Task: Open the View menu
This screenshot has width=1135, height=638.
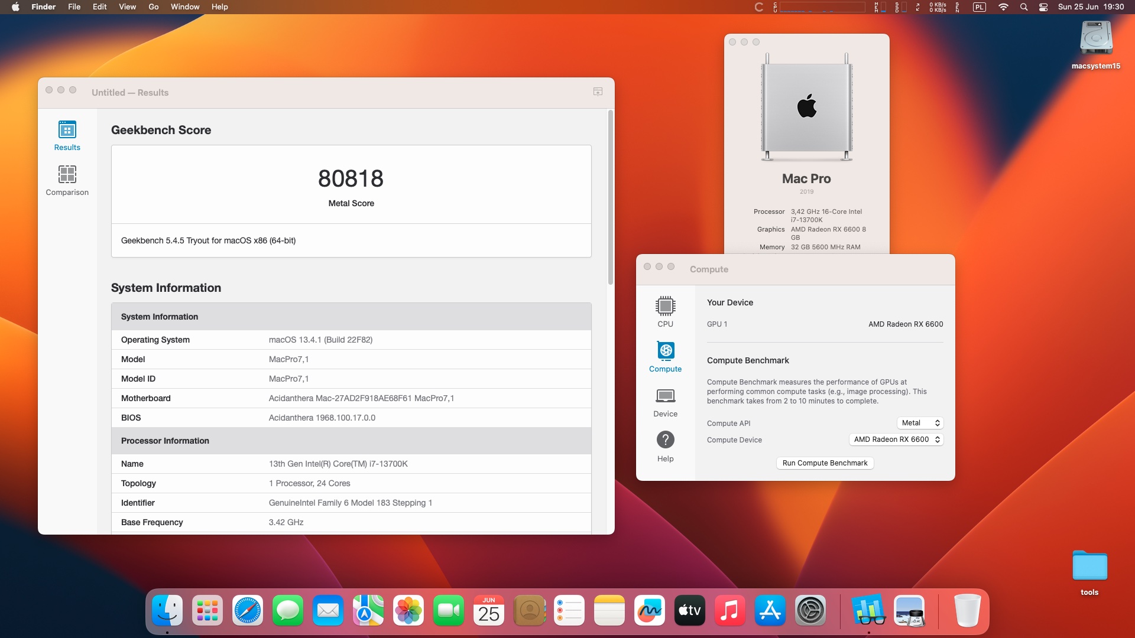Action: pyautogui.click(x=127, y=7)
